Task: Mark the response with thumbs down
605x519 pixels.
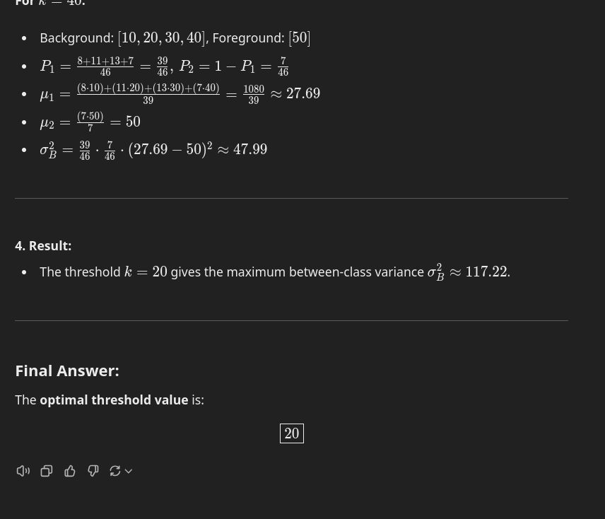Action: tap(93, 471)
